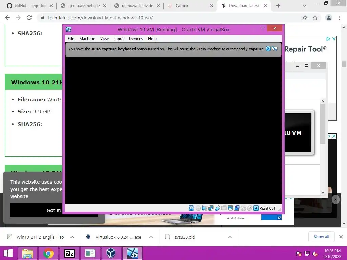Open the View menu in VirtualBox
This screenshot has height=260, width=347.
tap(104, 39)
